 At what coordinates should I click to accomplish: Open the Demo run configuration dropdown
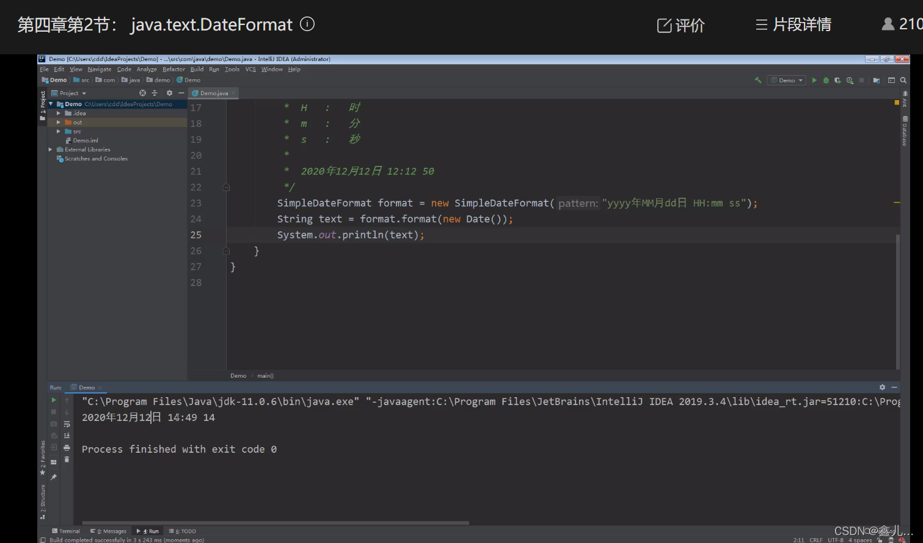[x=787, y=80]
